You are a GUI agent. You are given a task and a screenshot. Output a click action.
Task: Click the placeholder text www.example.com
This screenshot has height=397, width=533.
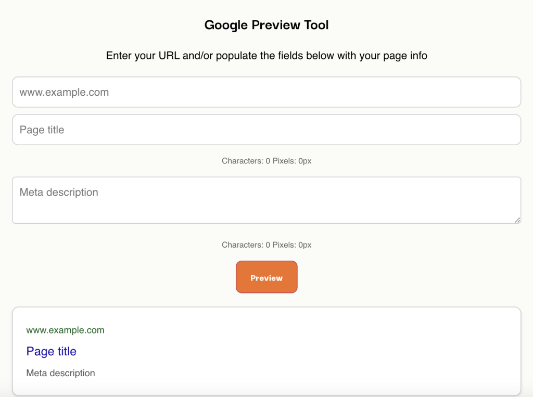tap(64, 92)
